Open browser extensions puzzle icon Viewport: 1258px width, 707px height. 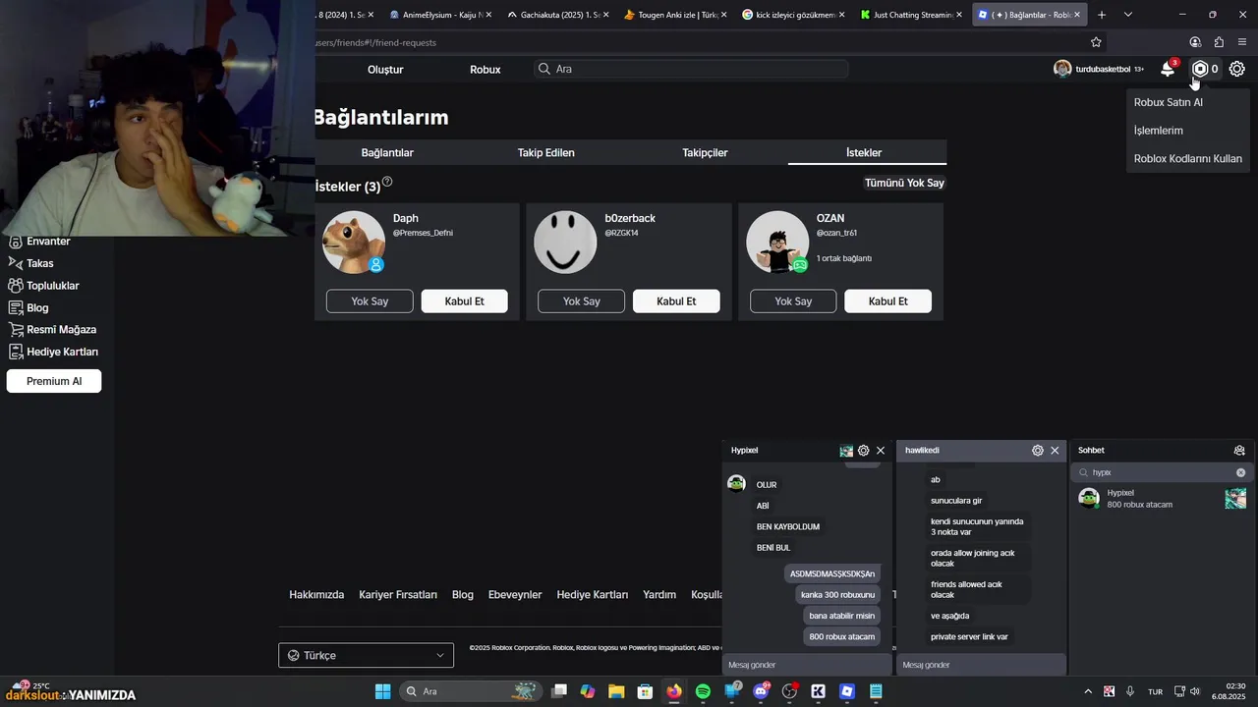[1219, 42]
